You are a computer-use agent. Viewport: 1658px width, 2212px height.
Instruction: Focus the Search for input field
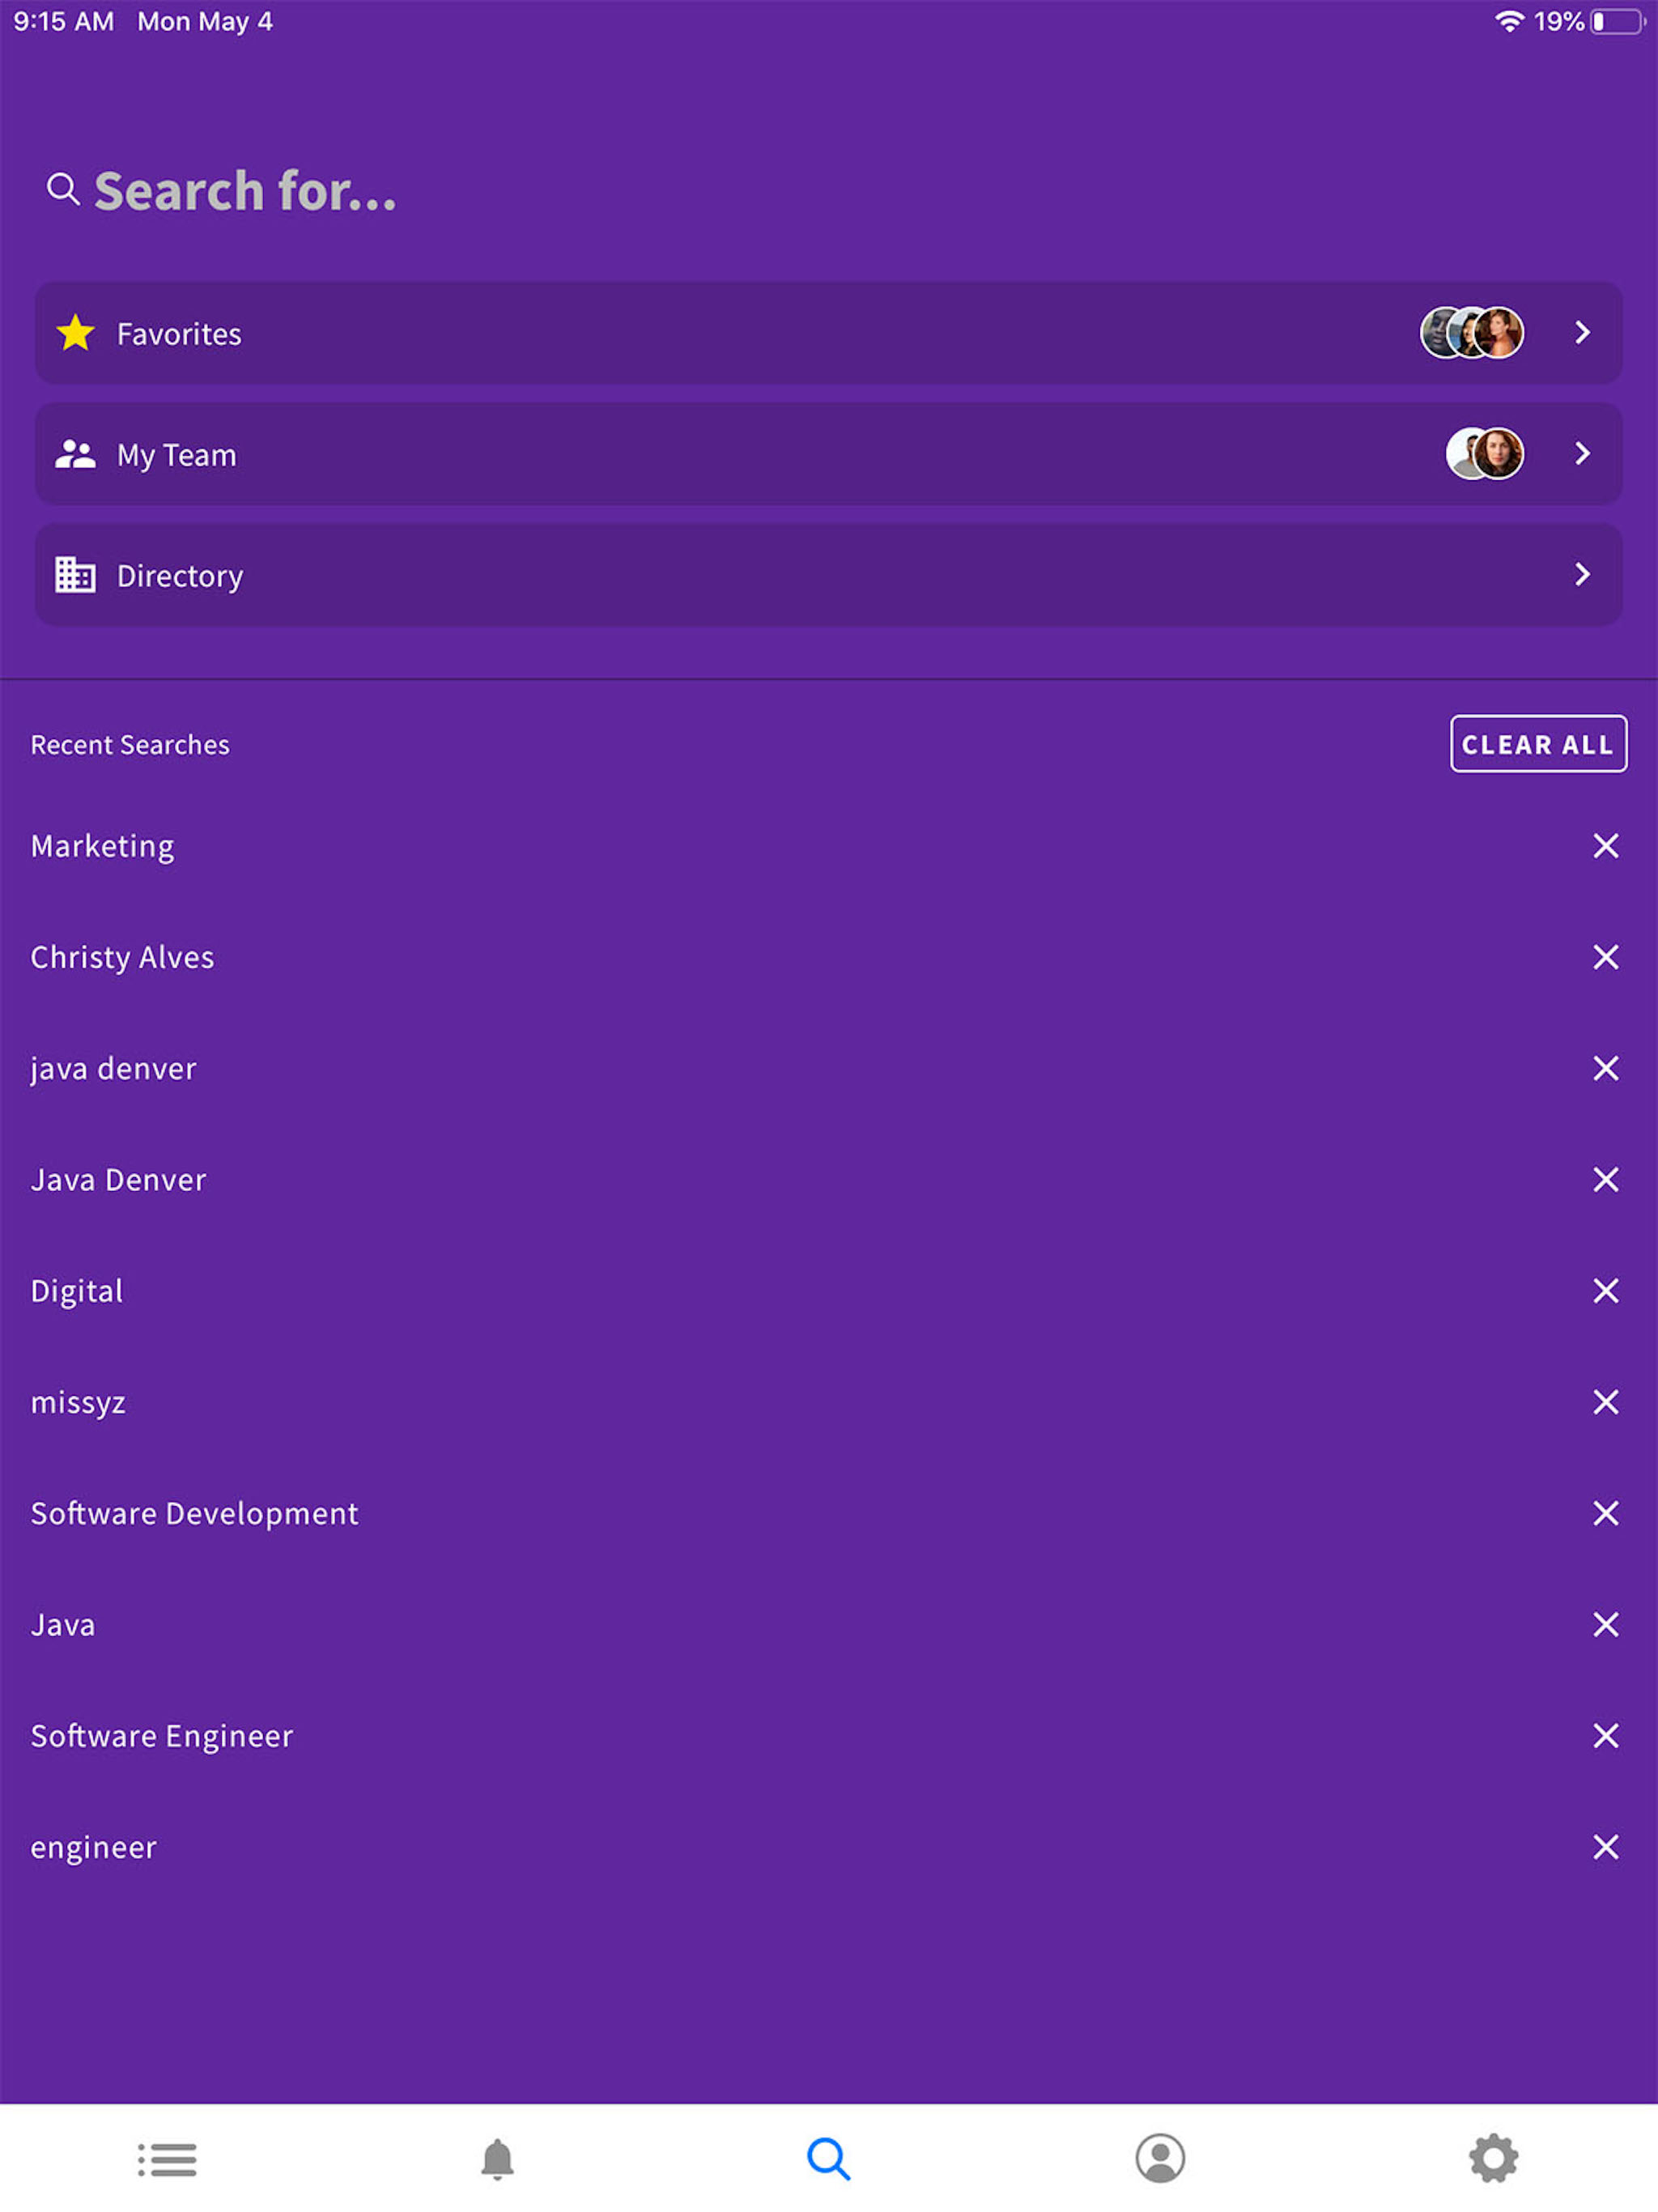(829, 190)
